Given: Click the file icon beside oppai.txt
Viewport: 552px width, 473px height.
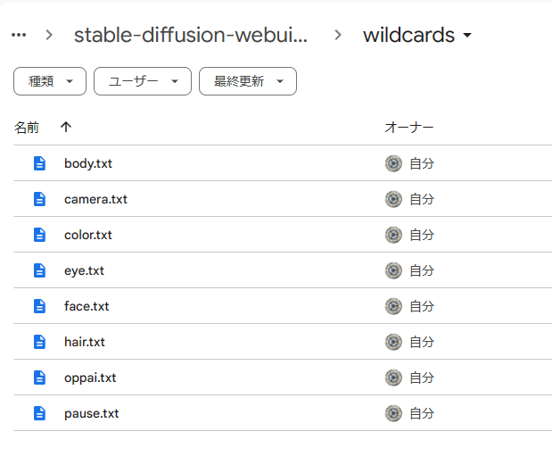Looking at the screenshot, I should coord(39,378).
